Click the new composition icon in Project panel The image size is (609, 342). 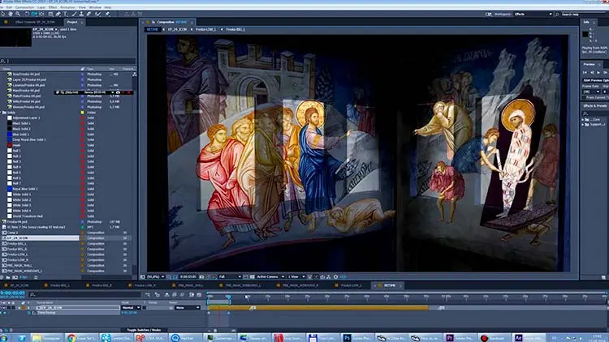click(x=15, y=277)
